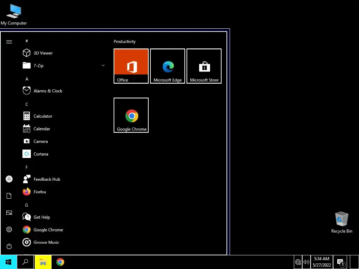Open Settings gear in Start sidebar

pyautogui.click(x=9, y=229)
